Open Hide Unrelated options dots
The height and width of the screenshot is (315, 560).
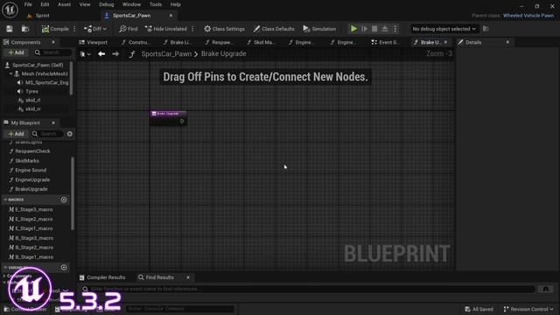[x=192, y=29]
